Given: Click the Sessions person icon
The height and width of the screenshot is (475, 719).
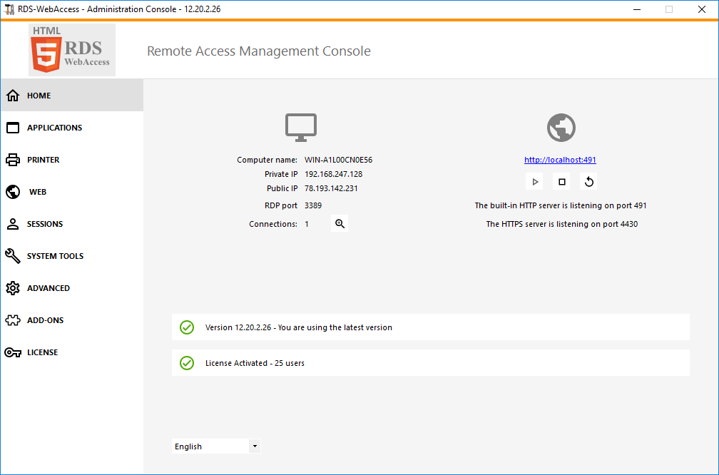Looking at the screenshot, I should click(13, 224).
